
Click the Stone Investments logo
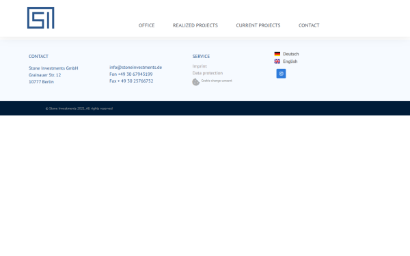pyautogui.click(x=41, y=18)
